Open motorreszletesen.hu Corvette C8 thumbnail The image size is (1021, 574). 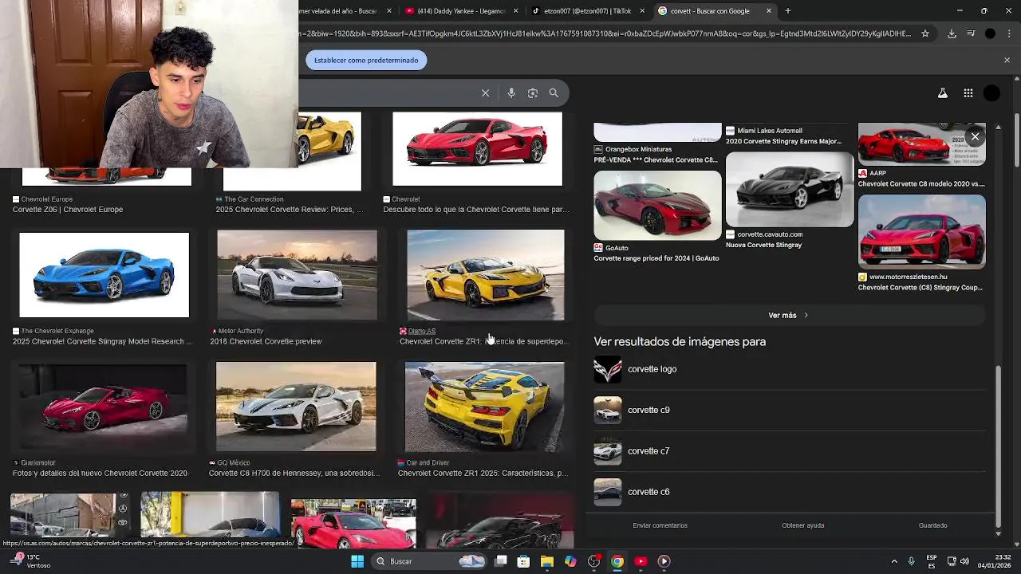click(922, 231)
